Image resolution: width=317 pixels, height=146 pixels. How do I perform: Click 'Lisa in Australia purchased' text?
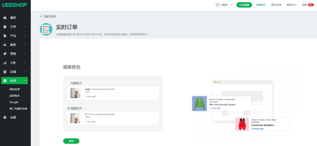pos(100,89)
